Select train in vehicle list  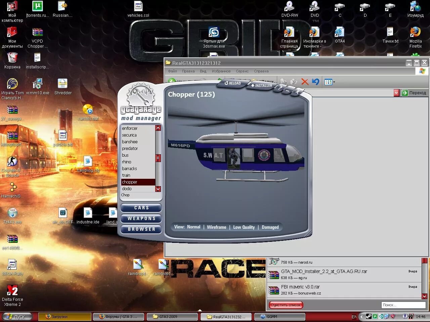click(138, 175)
